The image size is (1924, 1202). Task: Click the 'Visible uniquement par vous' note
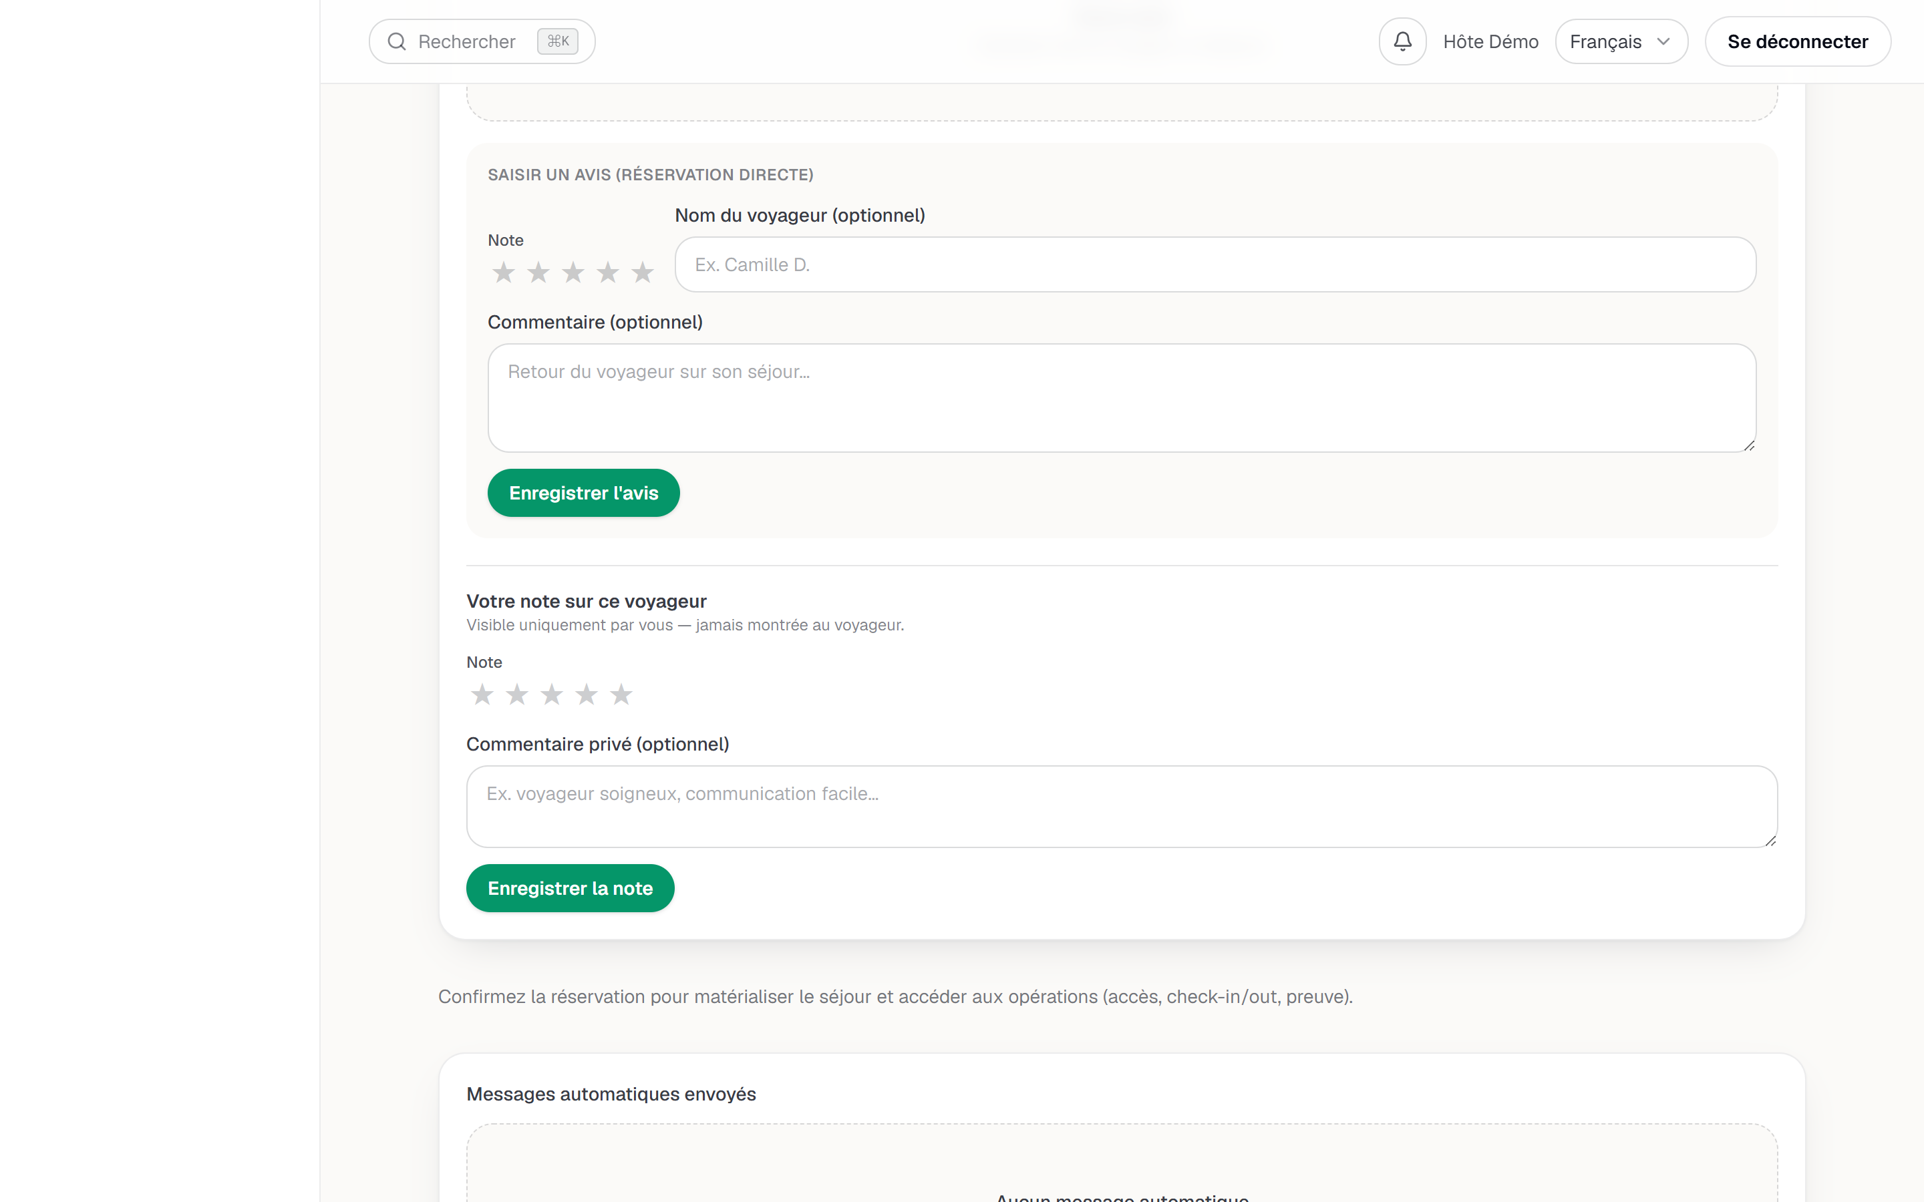(x=685, y=625)
